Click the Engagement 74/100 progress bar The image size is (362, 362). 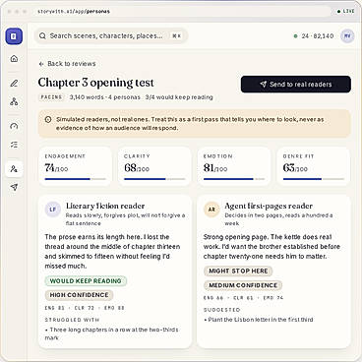pyautogui.click(x=76, y=179)
